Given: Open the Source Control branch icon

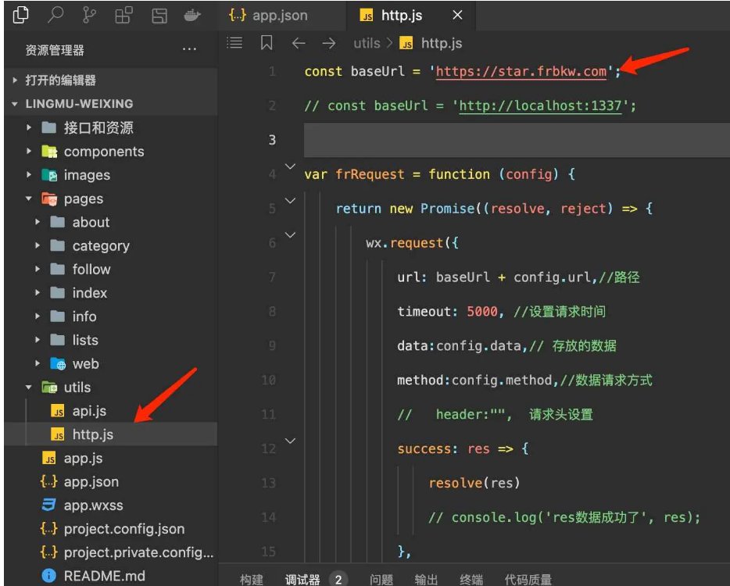Looking at the screenshot, I should [89, 15].
